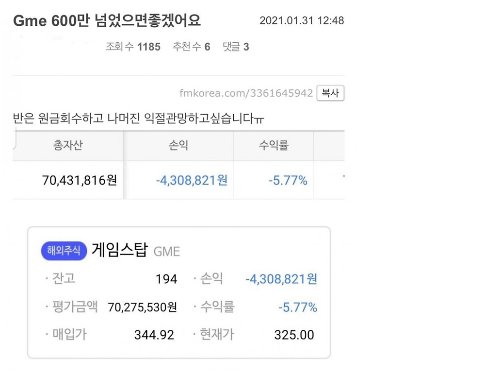Open the fmkorea.com/3361645942 link
Image resolution: width=485 pixels, height=376 pixels.
pos(246,93)
